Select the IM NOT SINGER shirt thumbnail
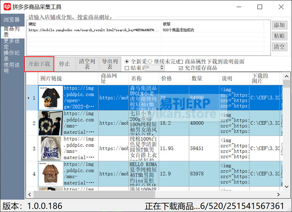 click(50, 148)
